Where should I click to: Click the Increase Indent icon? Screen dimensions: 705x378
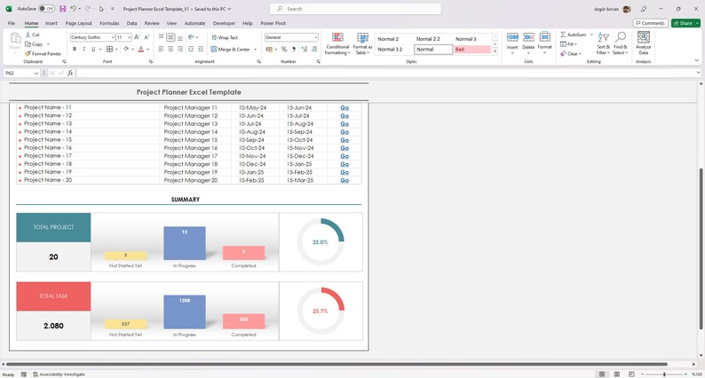(201, 49)
